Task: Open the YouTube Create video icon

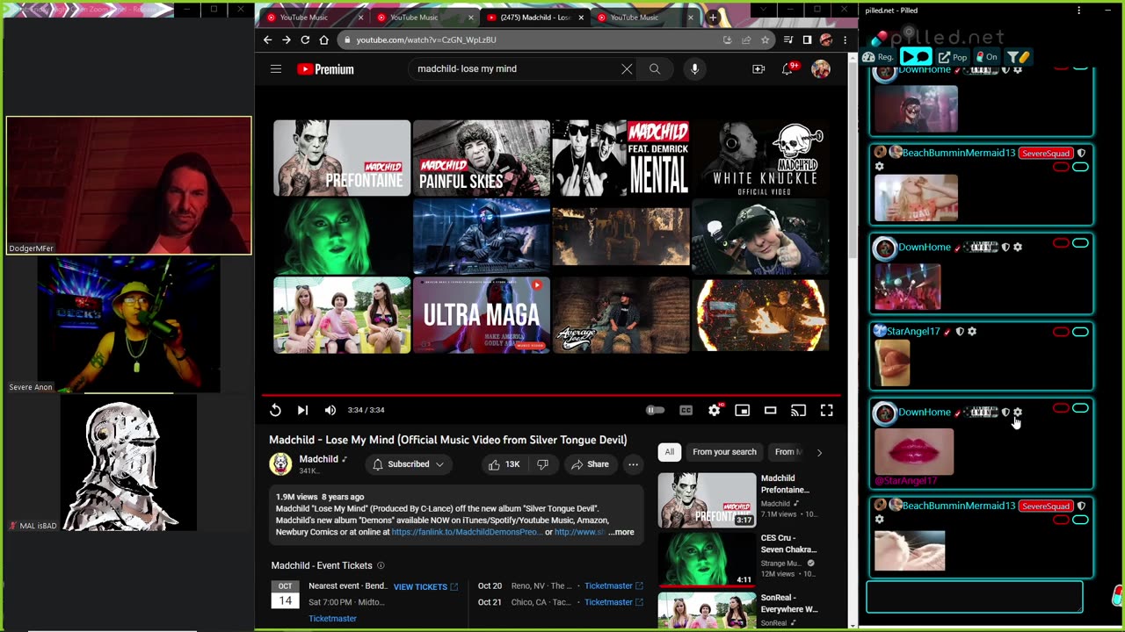Action: pyautogui.click(x=758, y=68)
